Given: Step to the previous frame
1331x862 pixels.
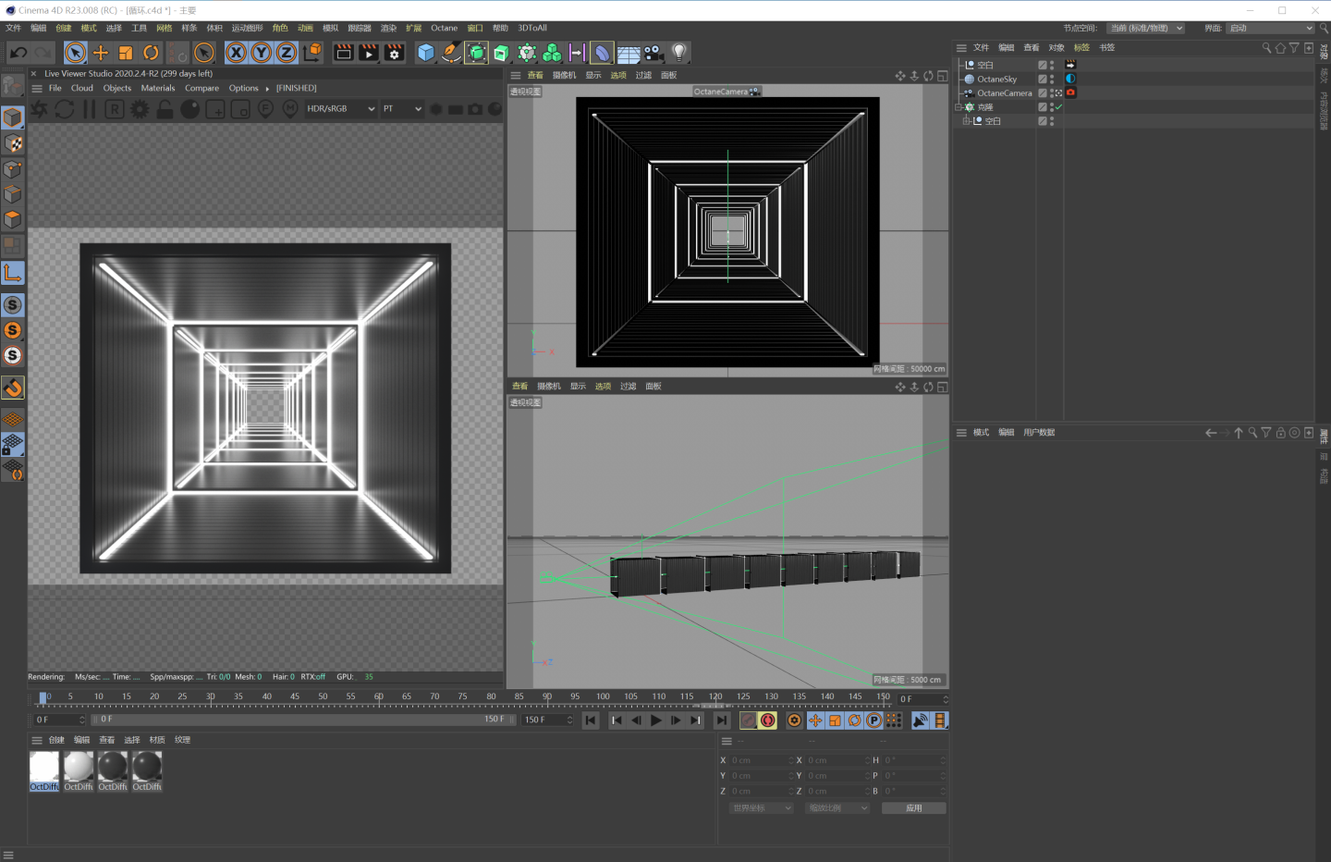Looking at the screenshot, I should pyautogui.click(x=636, y=720).
